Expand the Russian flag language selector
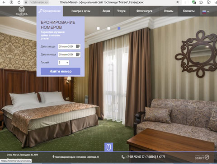Image resolution: width=217 pixels, height=164 pixels. pyautogui.click(x=206, y=12)
